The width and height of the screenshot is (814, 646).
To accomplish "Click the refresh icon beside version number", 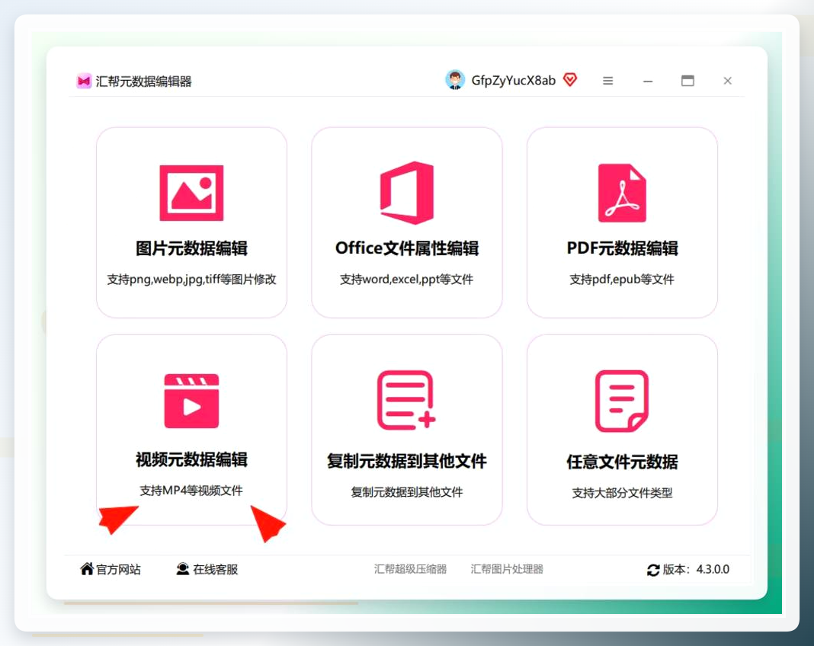I will [x=653, y=570].
